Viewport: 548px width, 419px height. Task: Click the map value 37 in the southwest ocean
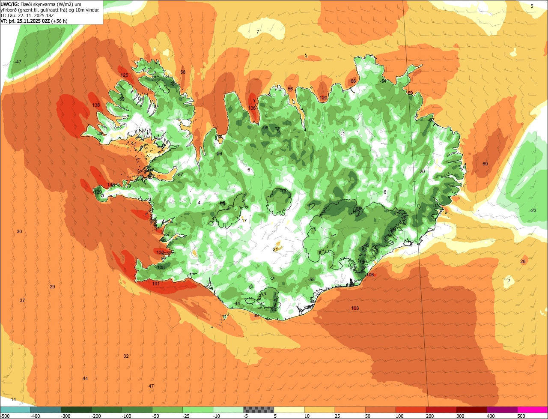pos(22,301)
